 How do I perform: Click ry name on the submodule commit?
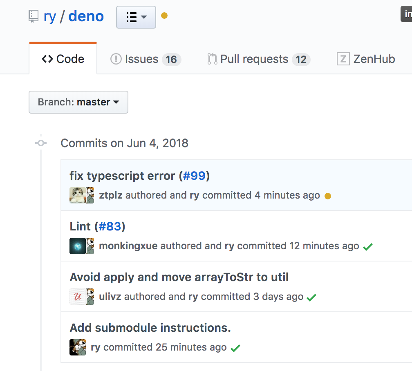[96, 347]
